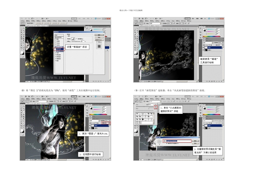262x185 pixels.
Task: Open the contour picker dropdown in Layer Style dialog
Action: tap(74, 39)
